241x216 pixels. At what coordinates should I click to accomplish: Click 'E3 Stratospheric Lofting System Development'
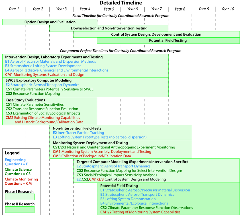pos(43,66)
